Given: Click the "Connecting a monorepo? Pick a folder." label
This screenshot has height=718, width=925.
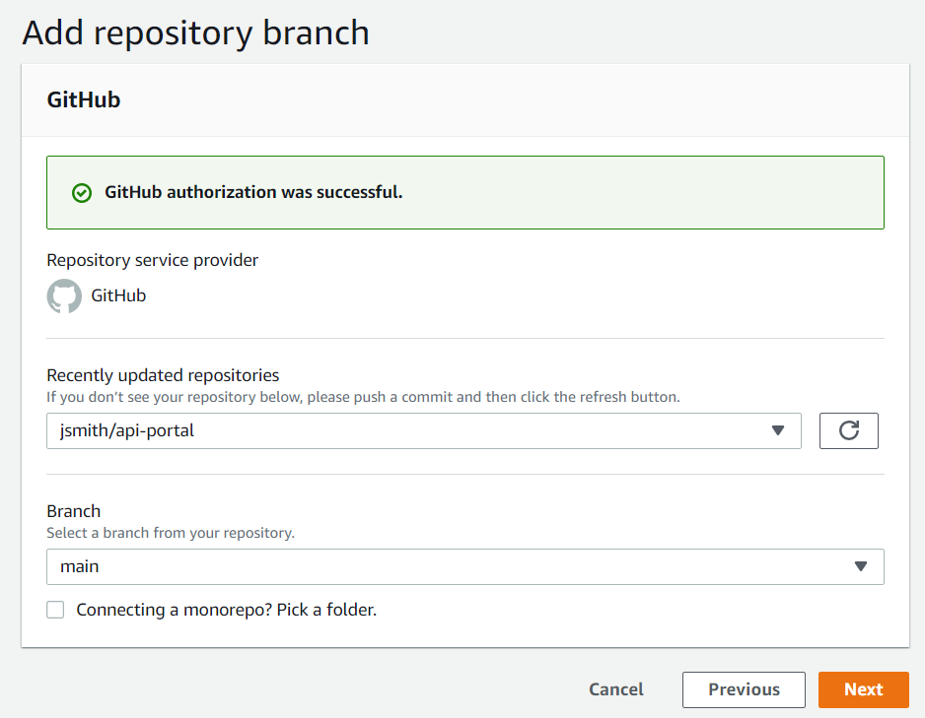Looking at the screenshot, I should click(x=226, y=610).
